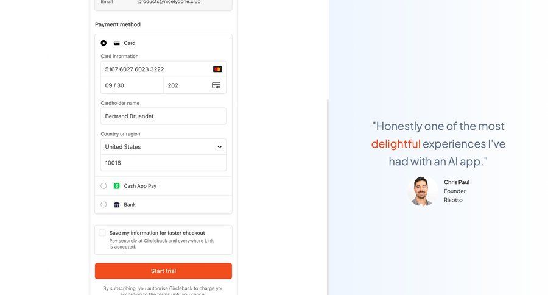
Task: Select the Card radio button
Action: [104, 43]
